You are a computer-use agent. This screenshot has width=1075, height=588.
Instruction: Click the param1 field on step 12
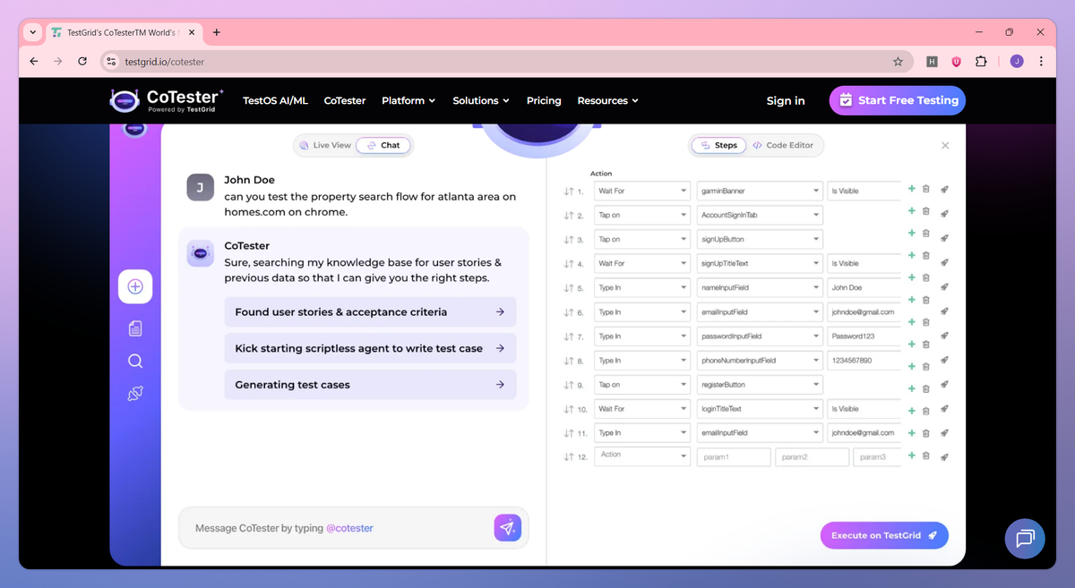point(734,457)
